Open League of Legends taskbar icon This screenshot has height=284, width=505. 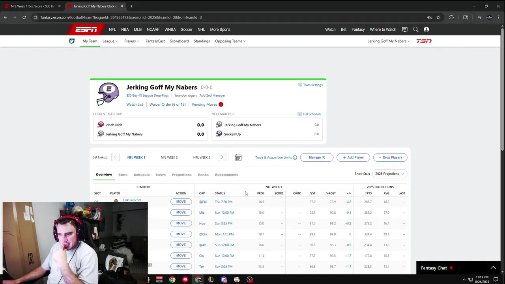click(211, 280)
